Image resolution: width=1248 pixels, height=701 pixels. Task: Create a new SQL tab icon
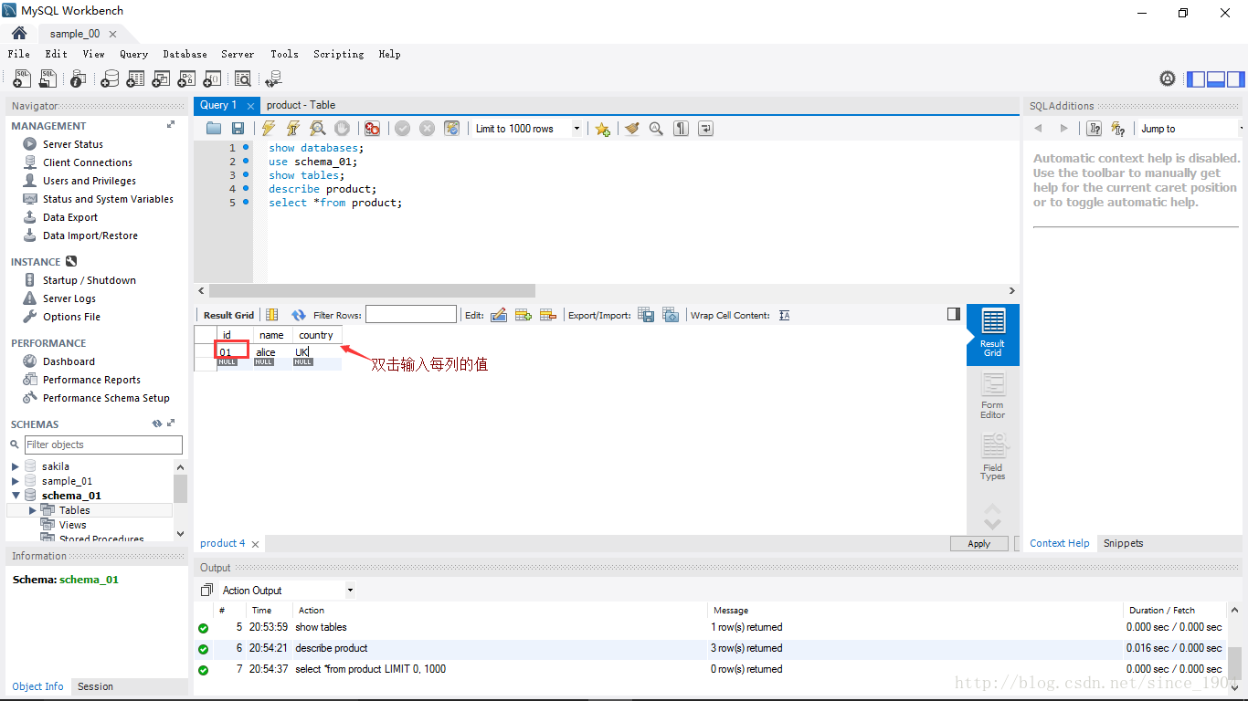click(x=22, y=79)
